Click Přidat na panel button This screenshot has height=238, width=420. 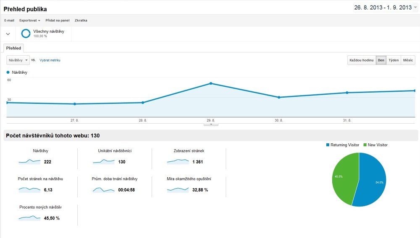pos(57,20)
